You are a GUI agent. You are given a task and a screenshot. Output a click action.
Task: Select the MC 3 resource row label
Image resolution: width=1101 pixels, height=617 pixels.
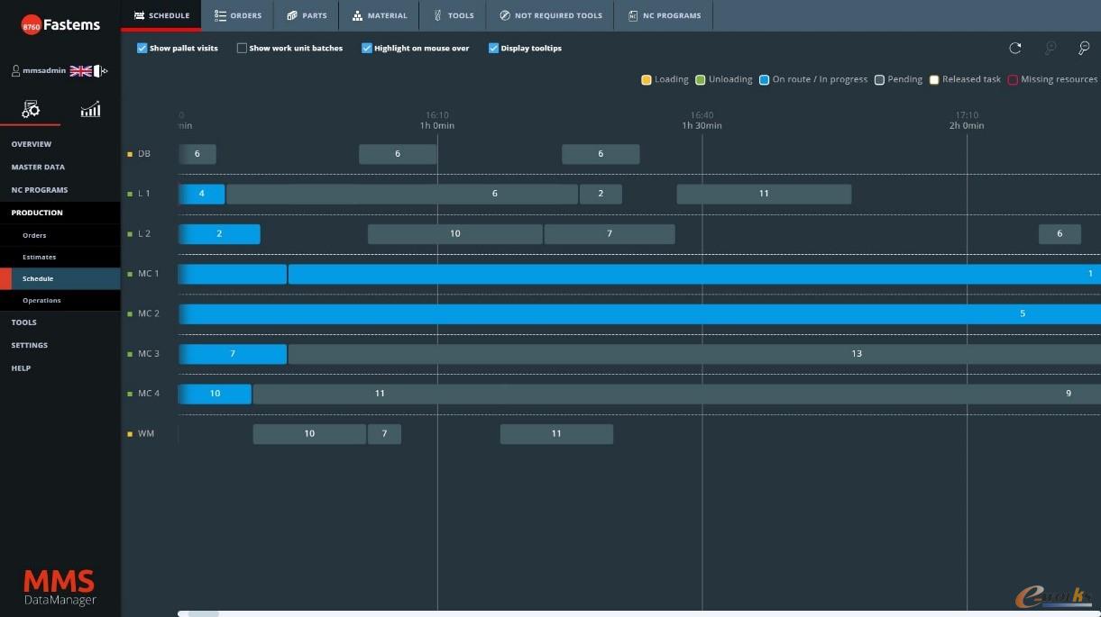(148, 353)
